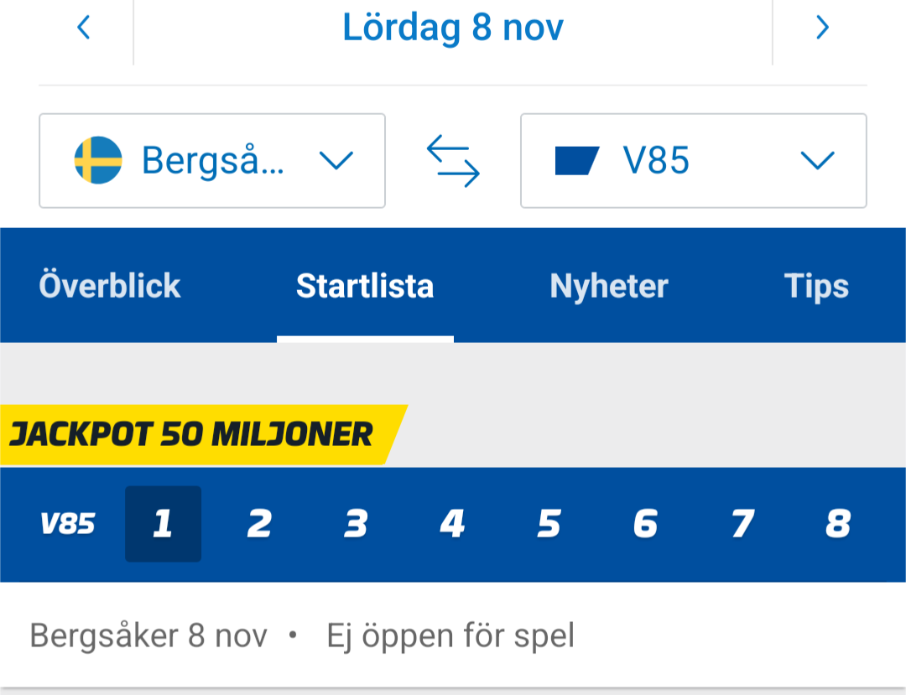Choose V85 race 3
906x695 pixels.
(356, 525)
